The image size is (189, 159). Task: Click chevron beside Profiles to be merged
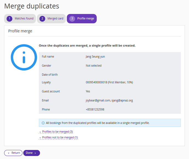coord(40,132)
